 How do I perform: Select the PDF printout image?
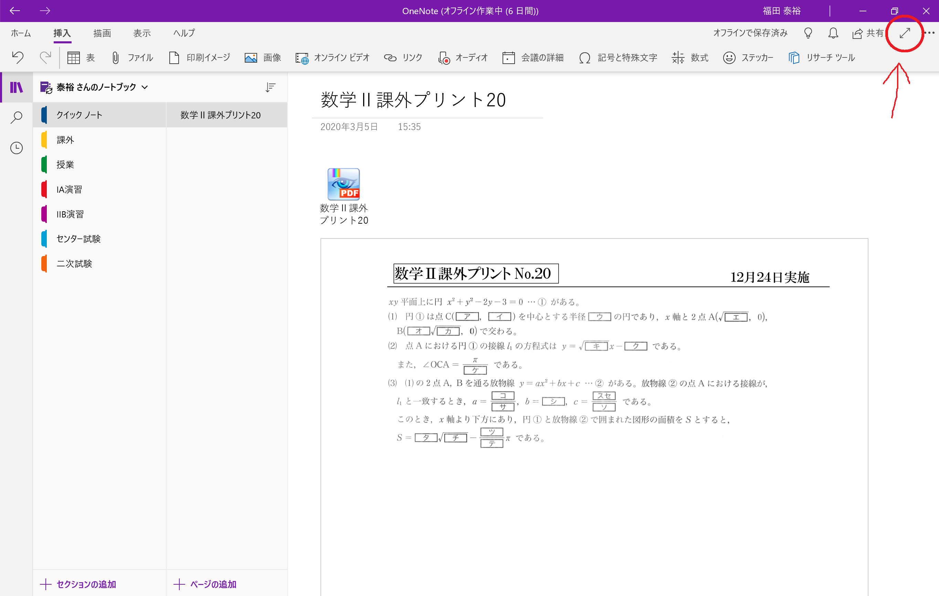[x=594, y=417]
